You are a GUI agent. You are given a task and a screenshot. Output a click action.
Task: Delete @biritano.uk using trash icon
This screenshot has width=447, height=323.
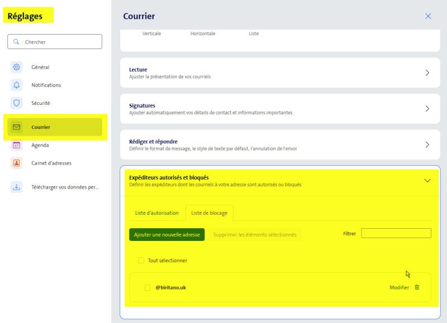point(417,287)
